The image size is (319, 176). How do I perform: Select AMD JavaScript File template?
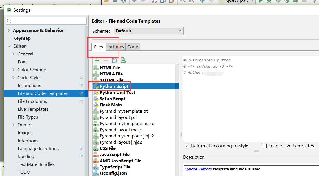coord(121,161)
